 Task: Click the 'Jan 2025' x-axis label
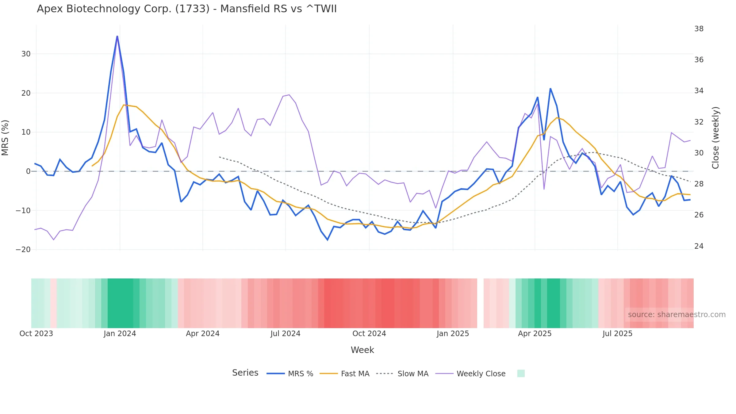(453, 334)
